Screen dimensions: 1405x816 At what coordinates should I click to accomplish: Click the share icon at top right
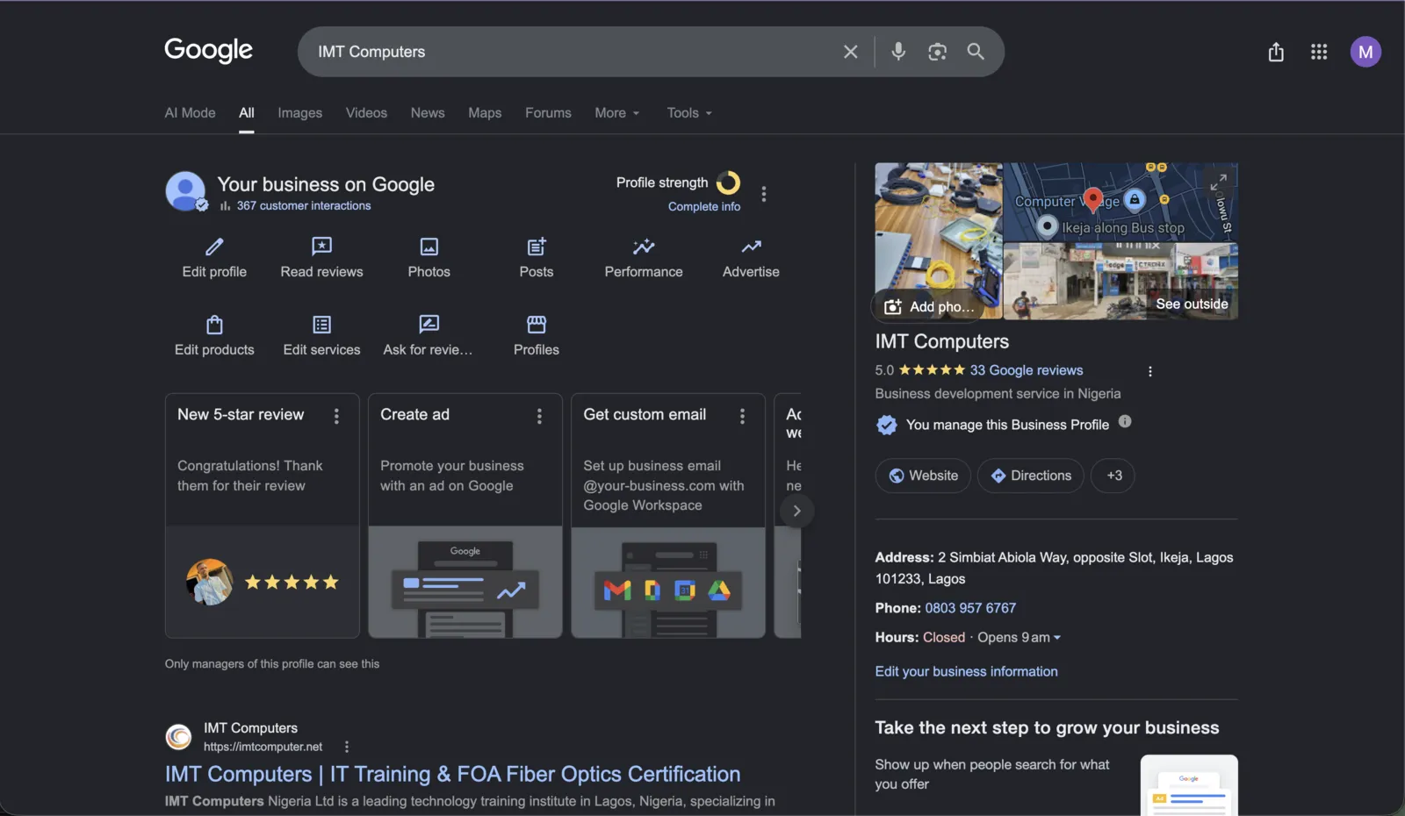(1276, 52)
